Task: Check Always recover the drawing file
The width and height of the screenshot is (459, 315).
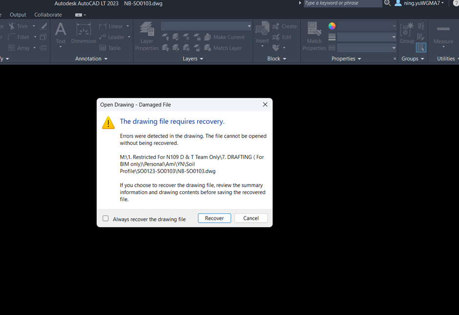Action: pyautogui.click(x=105, y=218)
